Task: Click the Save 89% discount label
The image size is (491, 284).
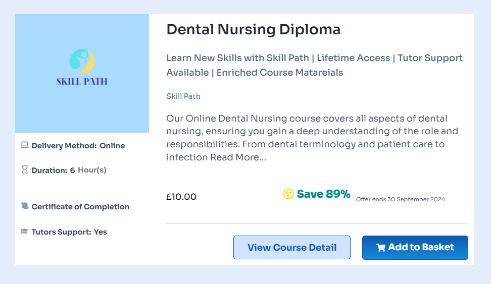Action: [323, 194]
